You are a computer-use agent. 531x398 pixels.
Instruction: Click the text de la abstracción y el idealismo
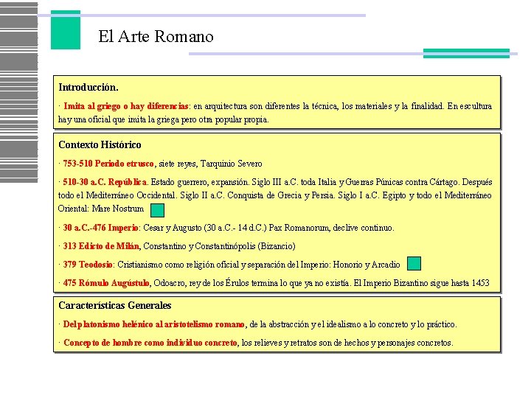point(305,324)
